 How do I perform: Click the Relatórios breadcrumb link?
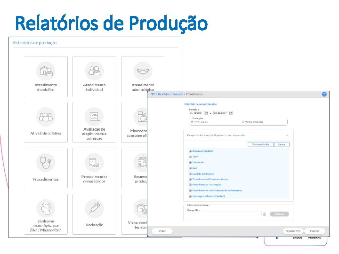tap(164, 94)
